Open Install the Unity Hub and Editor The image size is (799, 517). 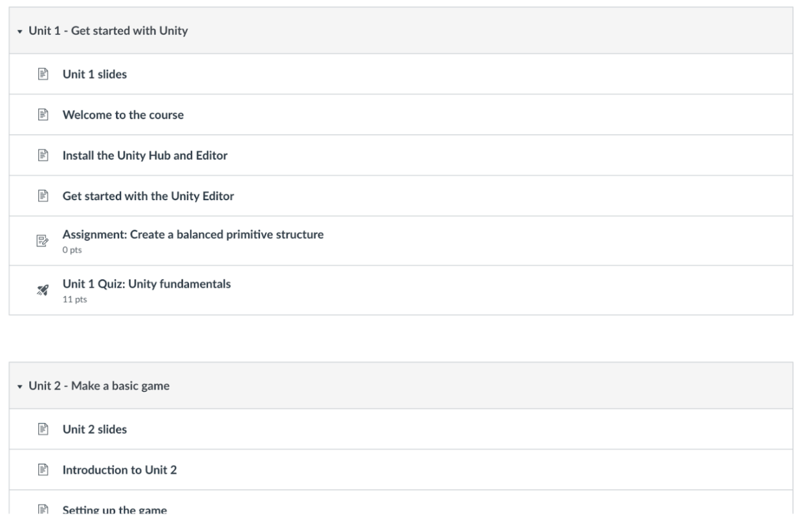pos(145,155)
